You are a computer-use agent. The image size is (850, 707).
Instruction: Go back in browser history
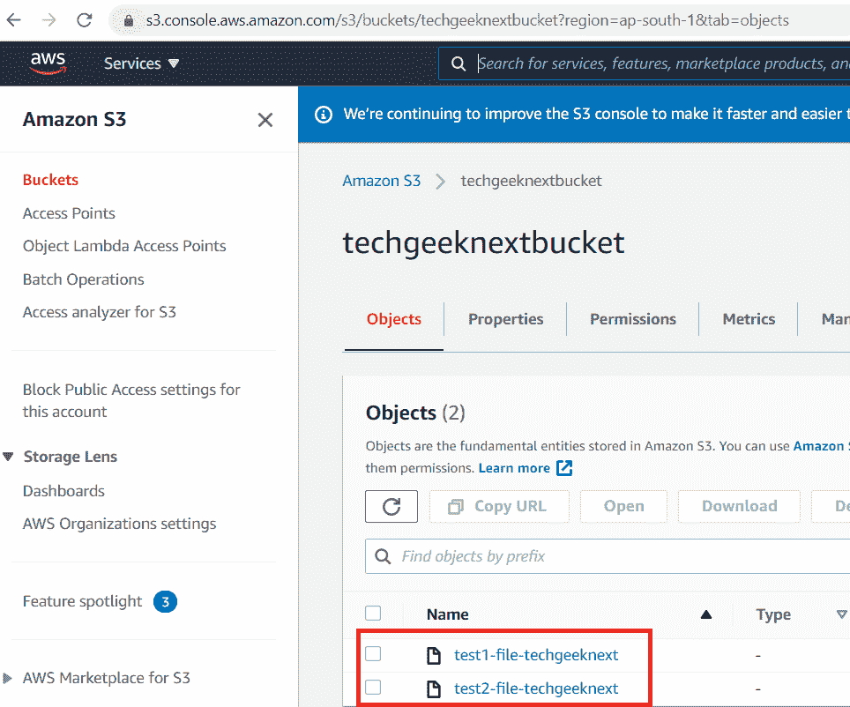(x=14, y=20)
